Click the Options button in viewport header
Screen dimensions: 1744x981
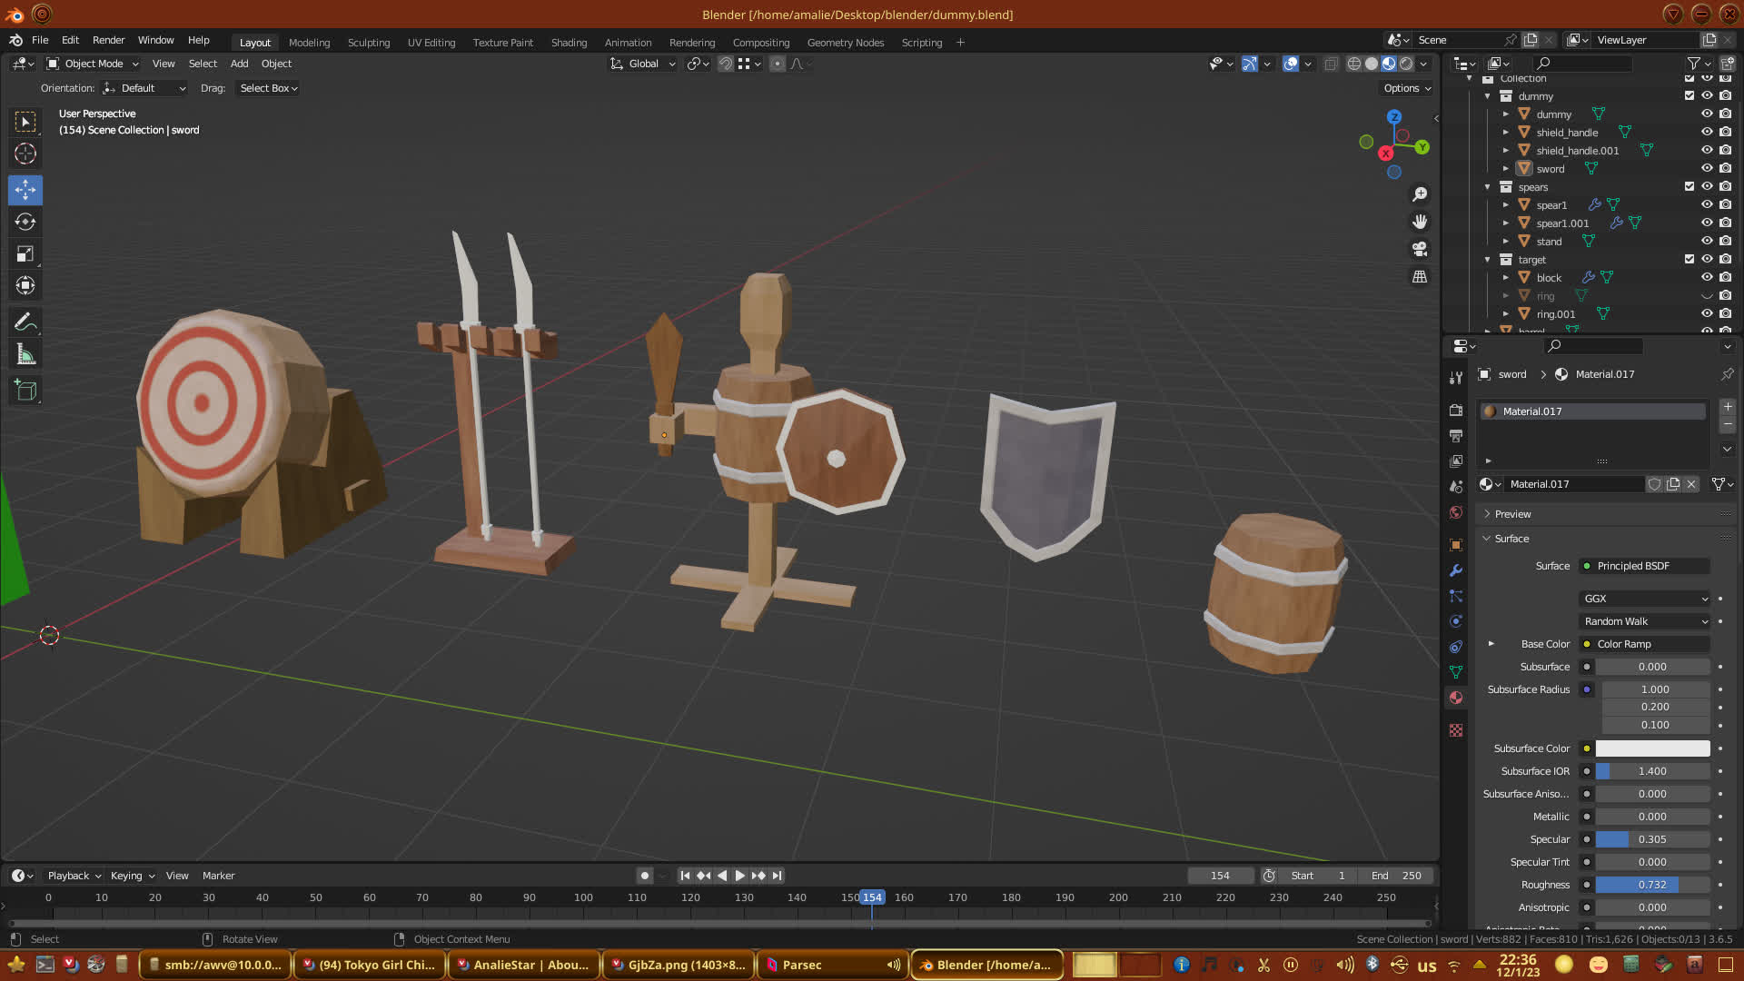click(x=1407, y=88)
